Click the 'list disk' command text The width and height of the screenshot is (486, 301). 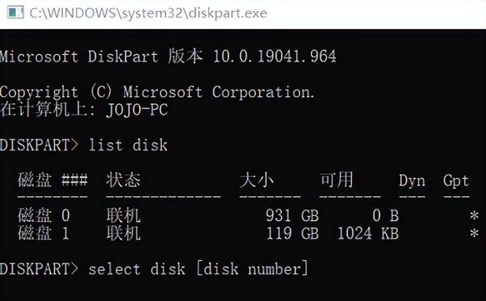click(128, 145)
